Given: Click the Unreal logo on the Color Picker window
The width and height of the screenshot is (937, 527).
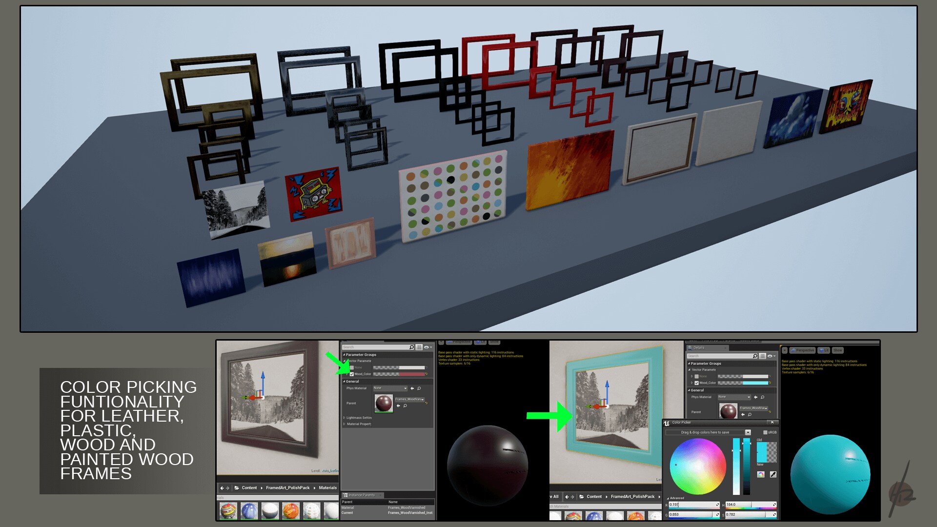Looking at the screenshot, I should 667,423.
